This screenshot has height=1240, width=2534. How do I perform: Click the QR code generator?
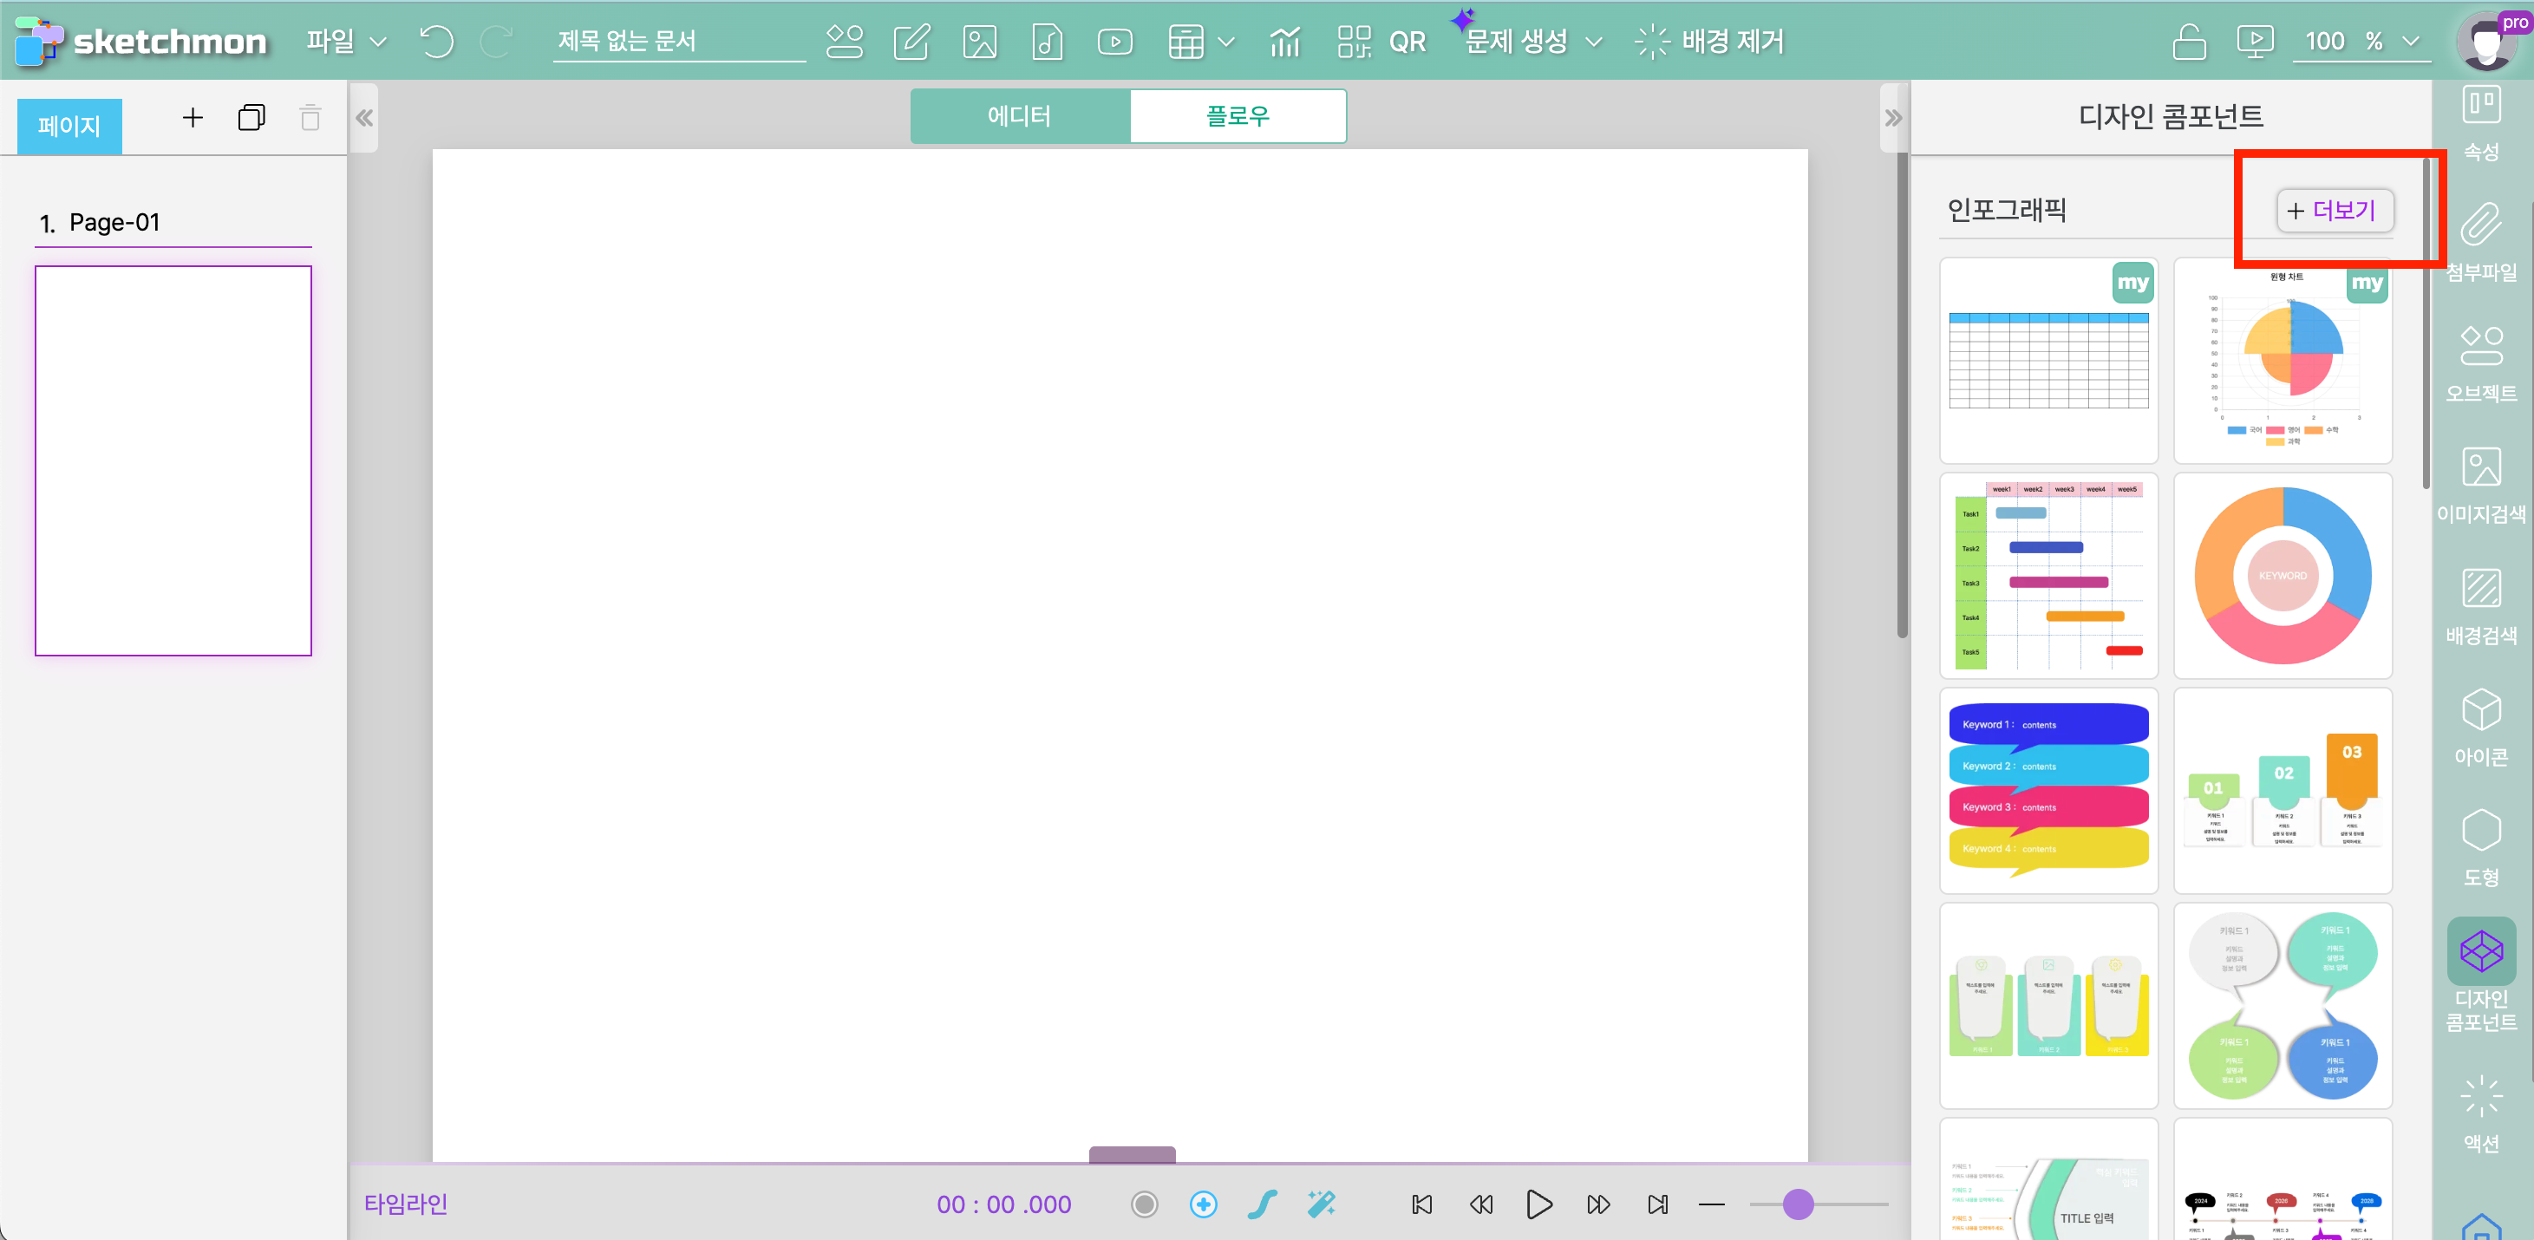pos(1381,42)
